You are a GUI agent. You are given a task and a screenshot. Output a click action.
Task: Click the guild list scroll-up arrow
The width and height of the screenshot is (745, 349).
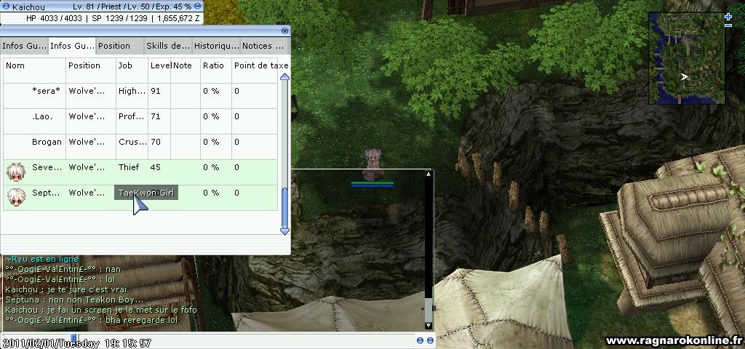pyautogui.click(x=284, y=77)
